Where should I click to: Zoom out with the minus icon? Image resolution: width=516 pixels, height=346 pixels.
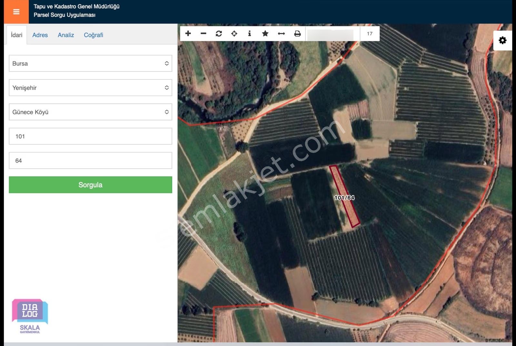pyautogui.click(x=203, y=33)
